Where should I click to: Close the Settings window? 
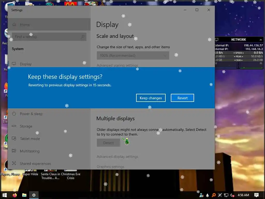pyautogui.click(x=209, y=10)
